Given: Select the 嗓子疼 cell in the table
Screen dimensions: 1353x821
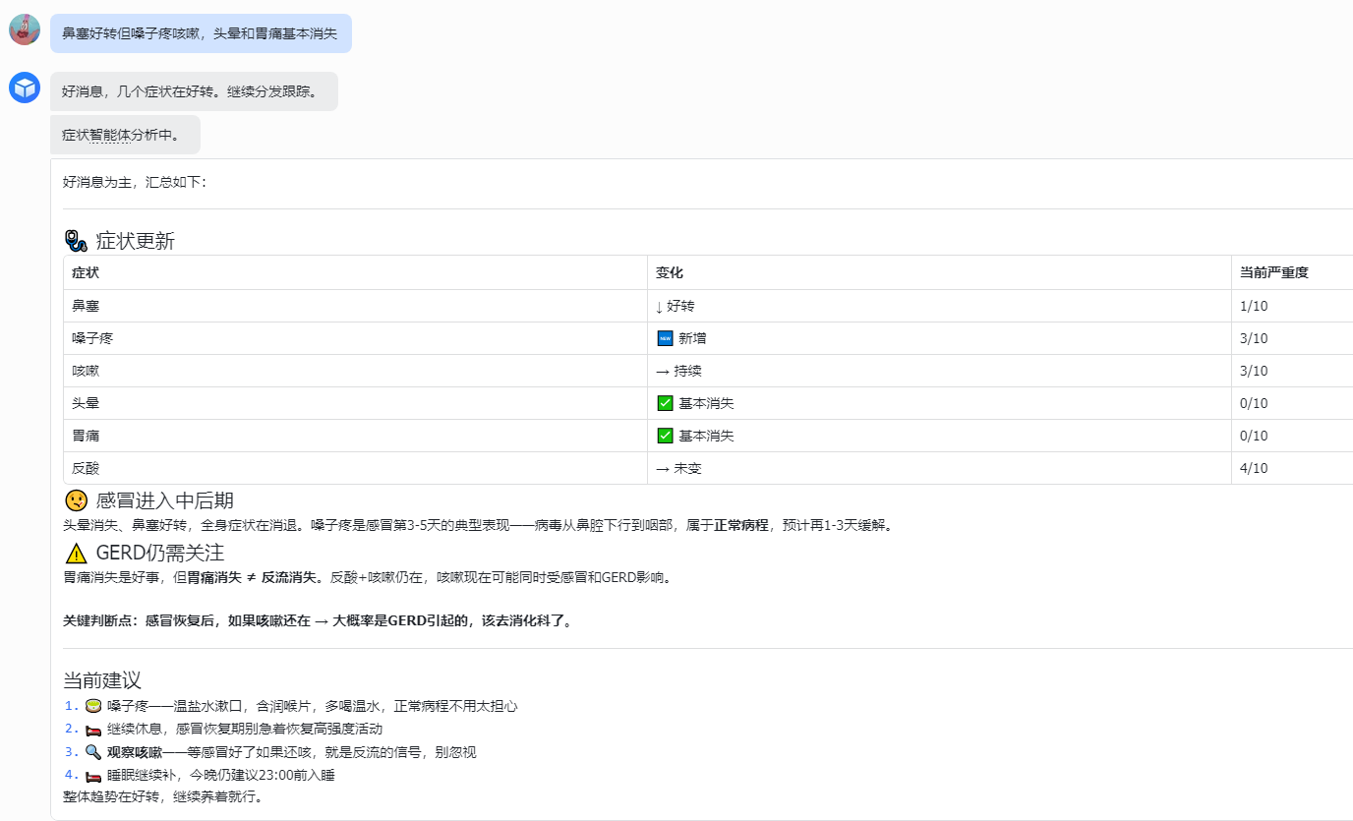Looking at the screenshot, I should coord(355,338).
